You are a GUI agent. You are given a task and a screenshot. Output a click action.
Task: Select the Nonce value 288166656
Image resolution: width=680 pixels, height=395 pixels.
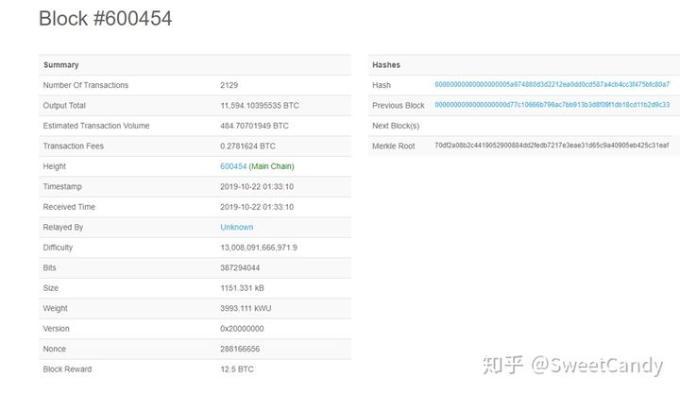[x=240, y=349]
